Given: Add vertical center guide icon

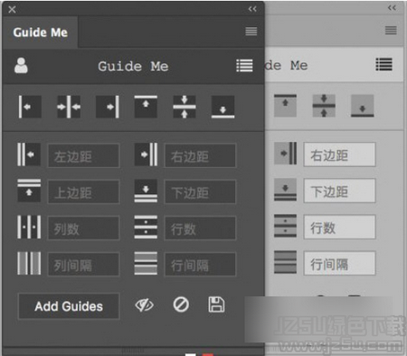Looking at the screenshot, I should point(69,107).
